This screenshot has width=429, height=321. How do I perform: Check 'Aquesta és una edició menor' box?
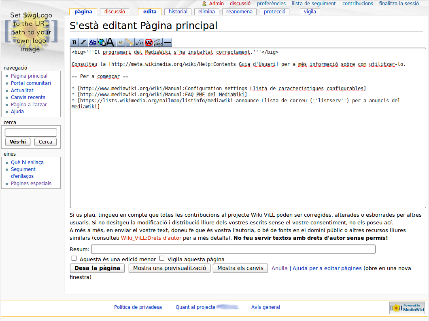(74, 258)
